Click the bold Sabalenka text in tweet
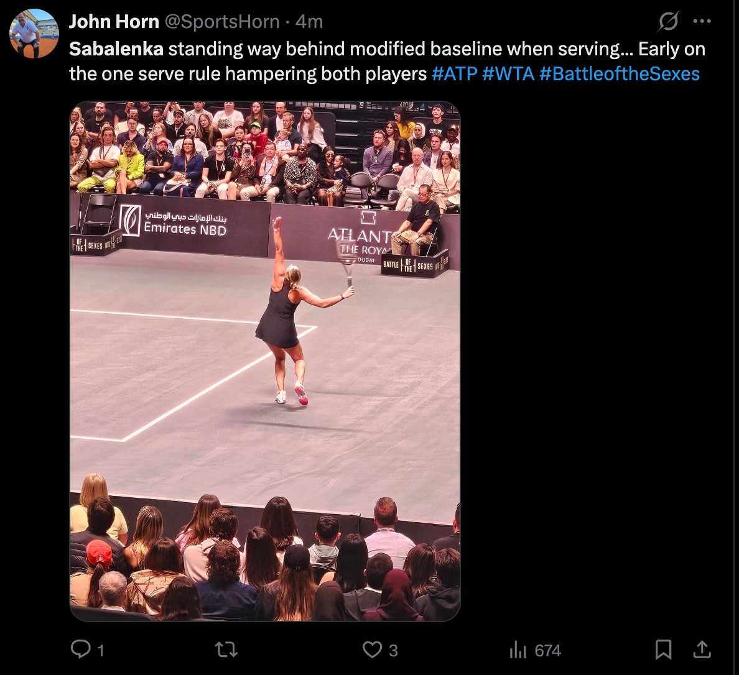Viewport: 739px width, 675px height. tap(116, 49)
